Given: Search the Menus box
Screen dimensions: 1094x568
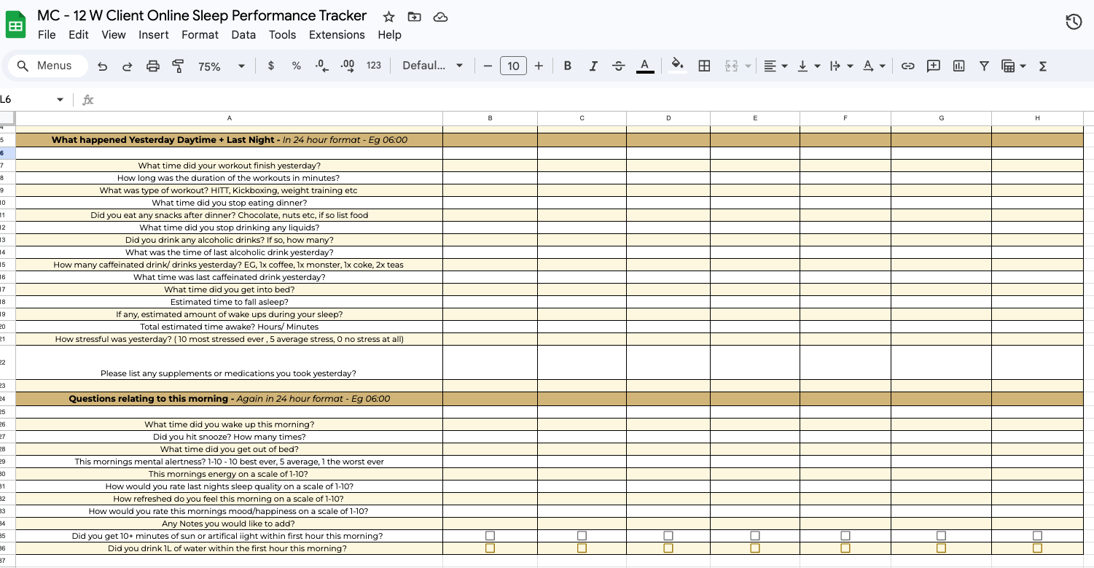Looking at the screenshot, I should click(48, 66).
